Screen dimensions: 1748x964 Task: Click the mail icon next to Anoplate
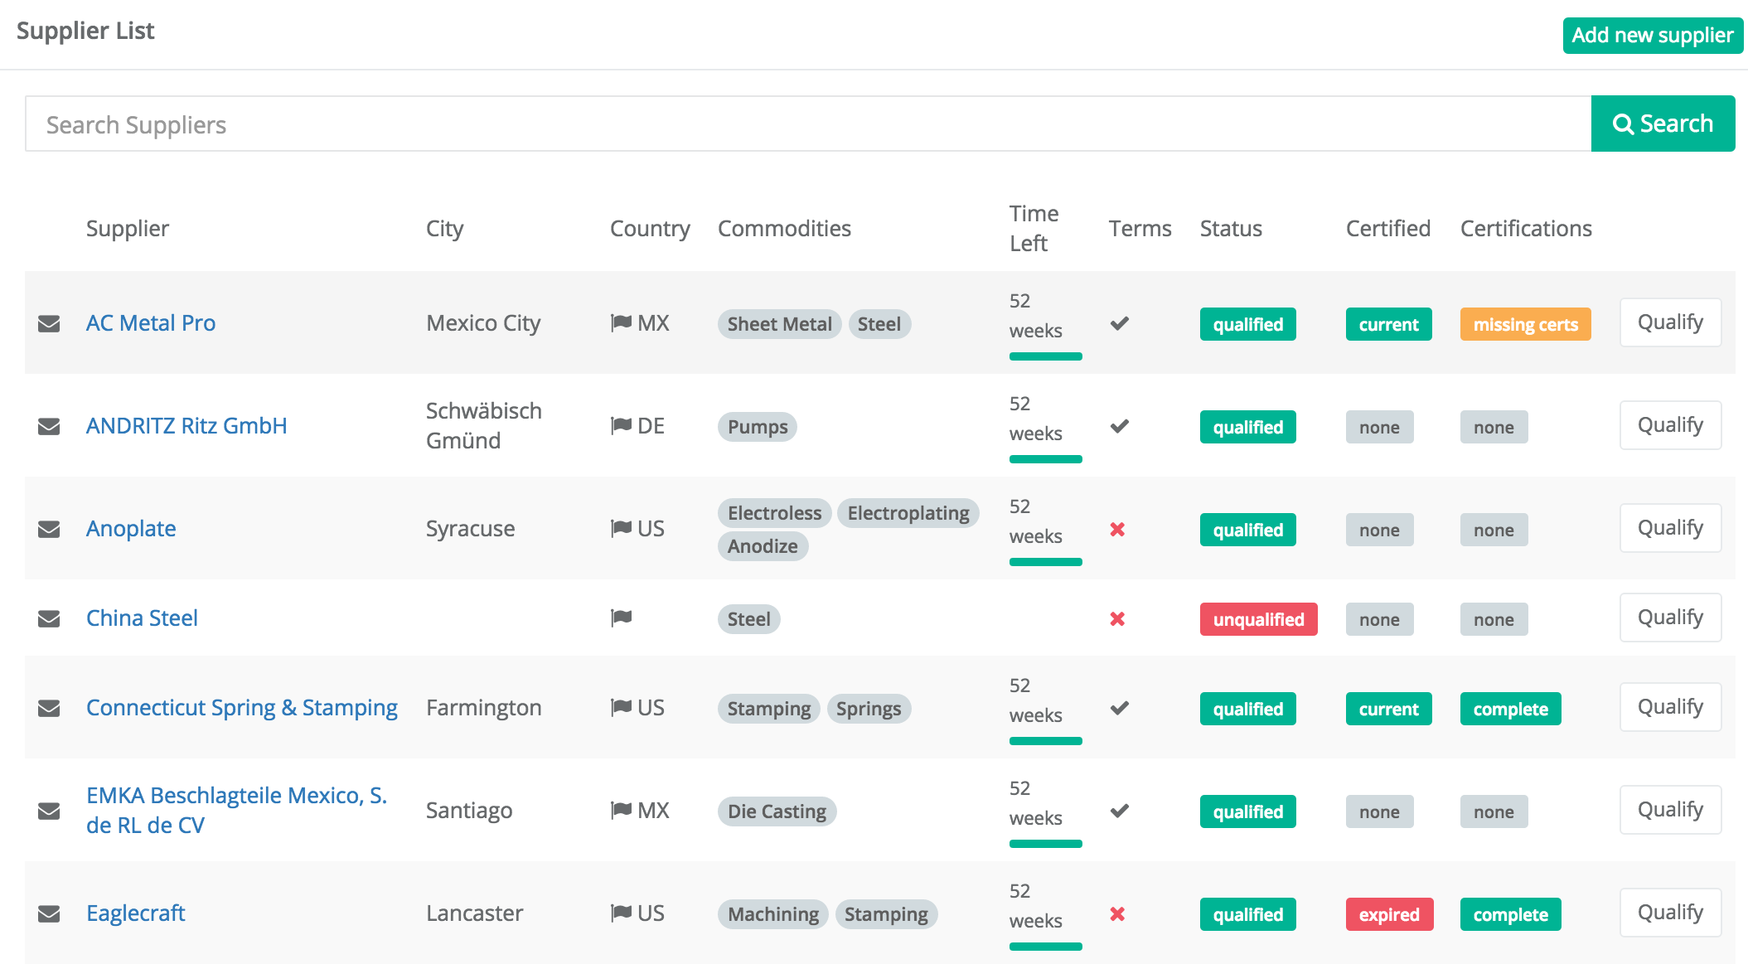(49, 529)
